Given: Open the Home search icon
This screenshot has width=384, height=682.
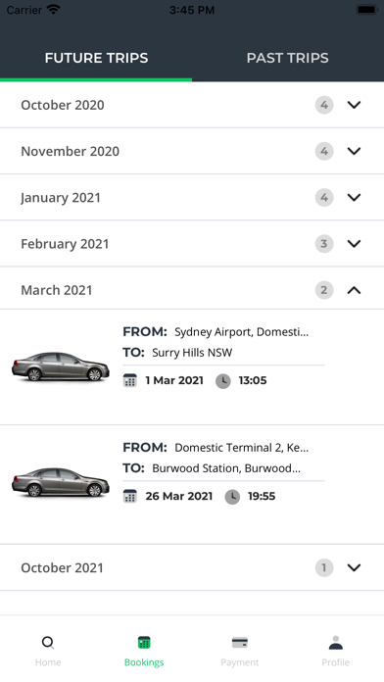Looking at the screenshot, I should pos(48,643).
